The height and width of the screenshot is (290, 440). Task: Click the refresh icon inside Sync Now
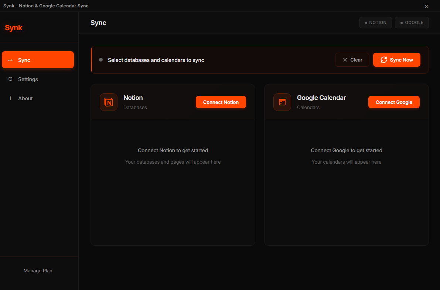tap(384, 59)
